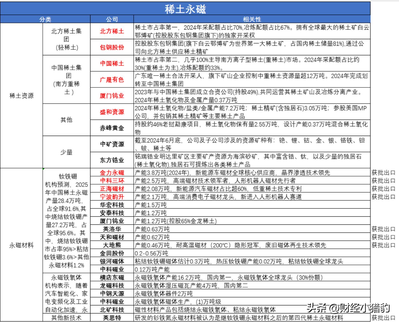This screenshot has height=322, width=399.
Task: Select 获批出口 beside the 宁波韵升 row
Action: pyautogui.click(x=383, y=196)
